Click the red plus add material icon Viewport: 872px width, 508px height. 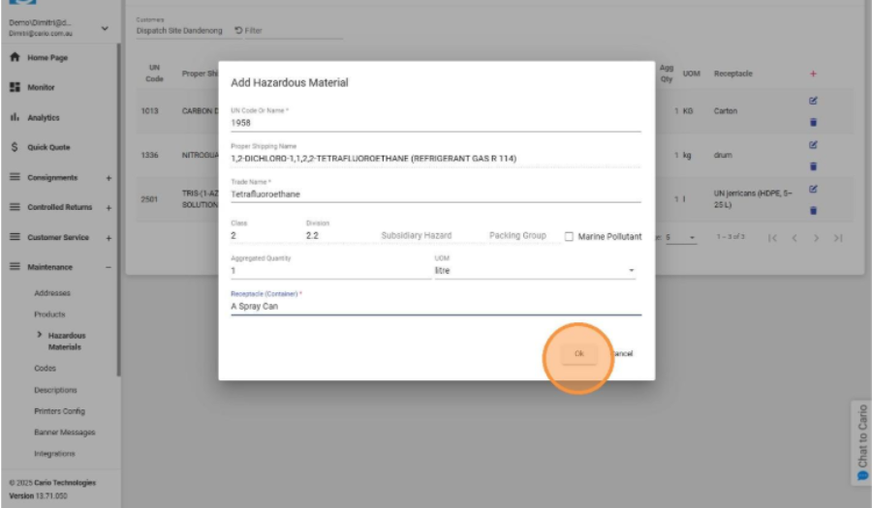813,75
